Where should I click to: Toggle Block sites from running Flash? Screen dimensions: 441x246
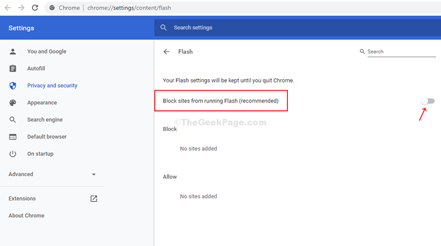pos(428,101)
